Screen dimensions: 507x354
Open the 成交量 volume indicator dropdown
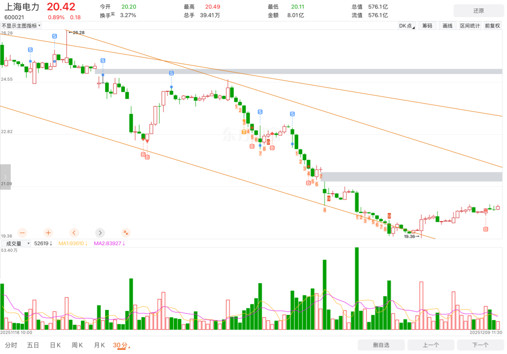tap(16, 243)
